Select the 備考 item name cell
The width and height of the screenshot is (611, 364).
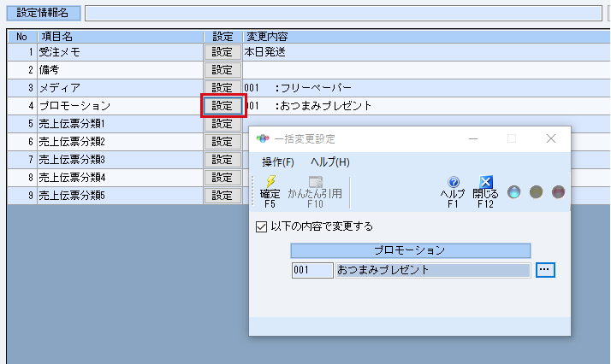[120, 70]
